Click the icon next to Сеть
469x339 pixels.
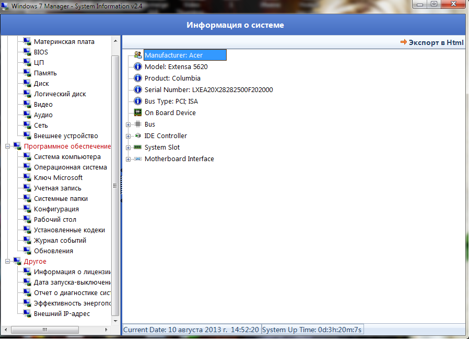point(27,125)
